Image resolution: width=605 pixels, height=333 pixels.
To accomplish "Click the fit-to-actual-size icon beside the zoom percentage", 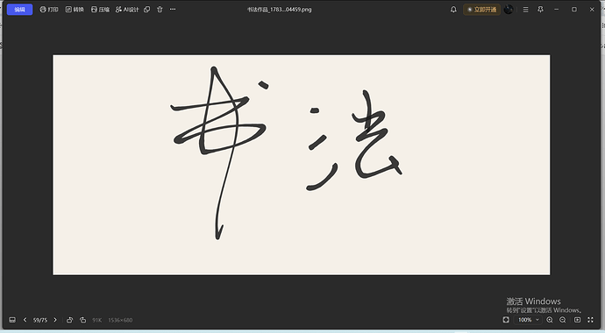I will [x=506, y=320].
